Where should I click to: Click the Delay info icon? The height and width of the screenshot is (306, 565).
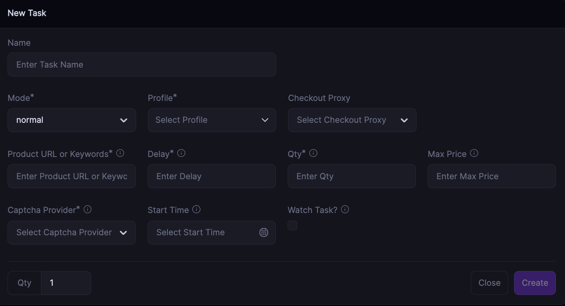(181, 153)
